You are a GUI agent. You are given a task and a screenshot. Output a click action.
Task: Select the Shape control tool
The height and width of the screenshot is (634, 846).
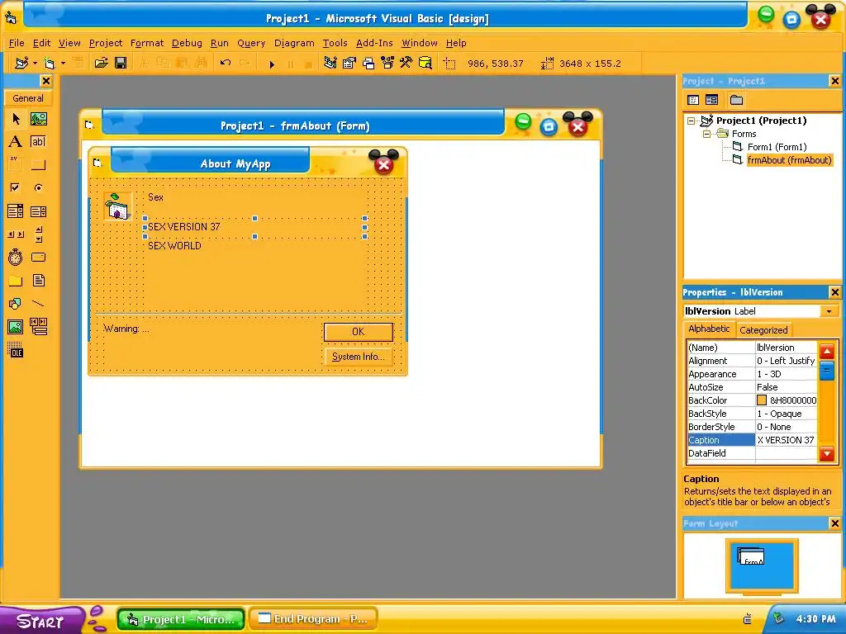click(x=16, y=304)
